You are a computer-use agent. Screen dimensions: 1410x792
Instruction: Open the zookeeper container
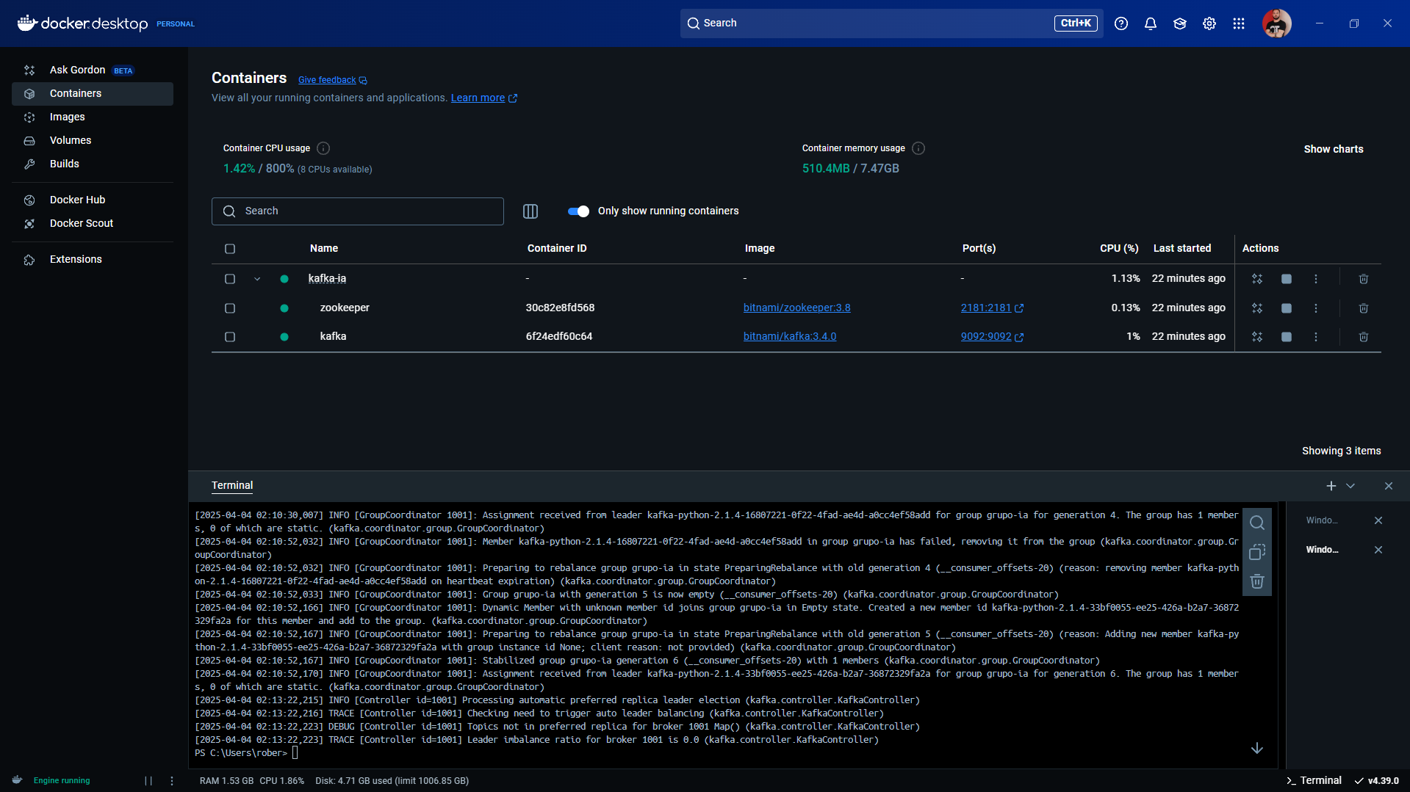[x=345, y=308]
